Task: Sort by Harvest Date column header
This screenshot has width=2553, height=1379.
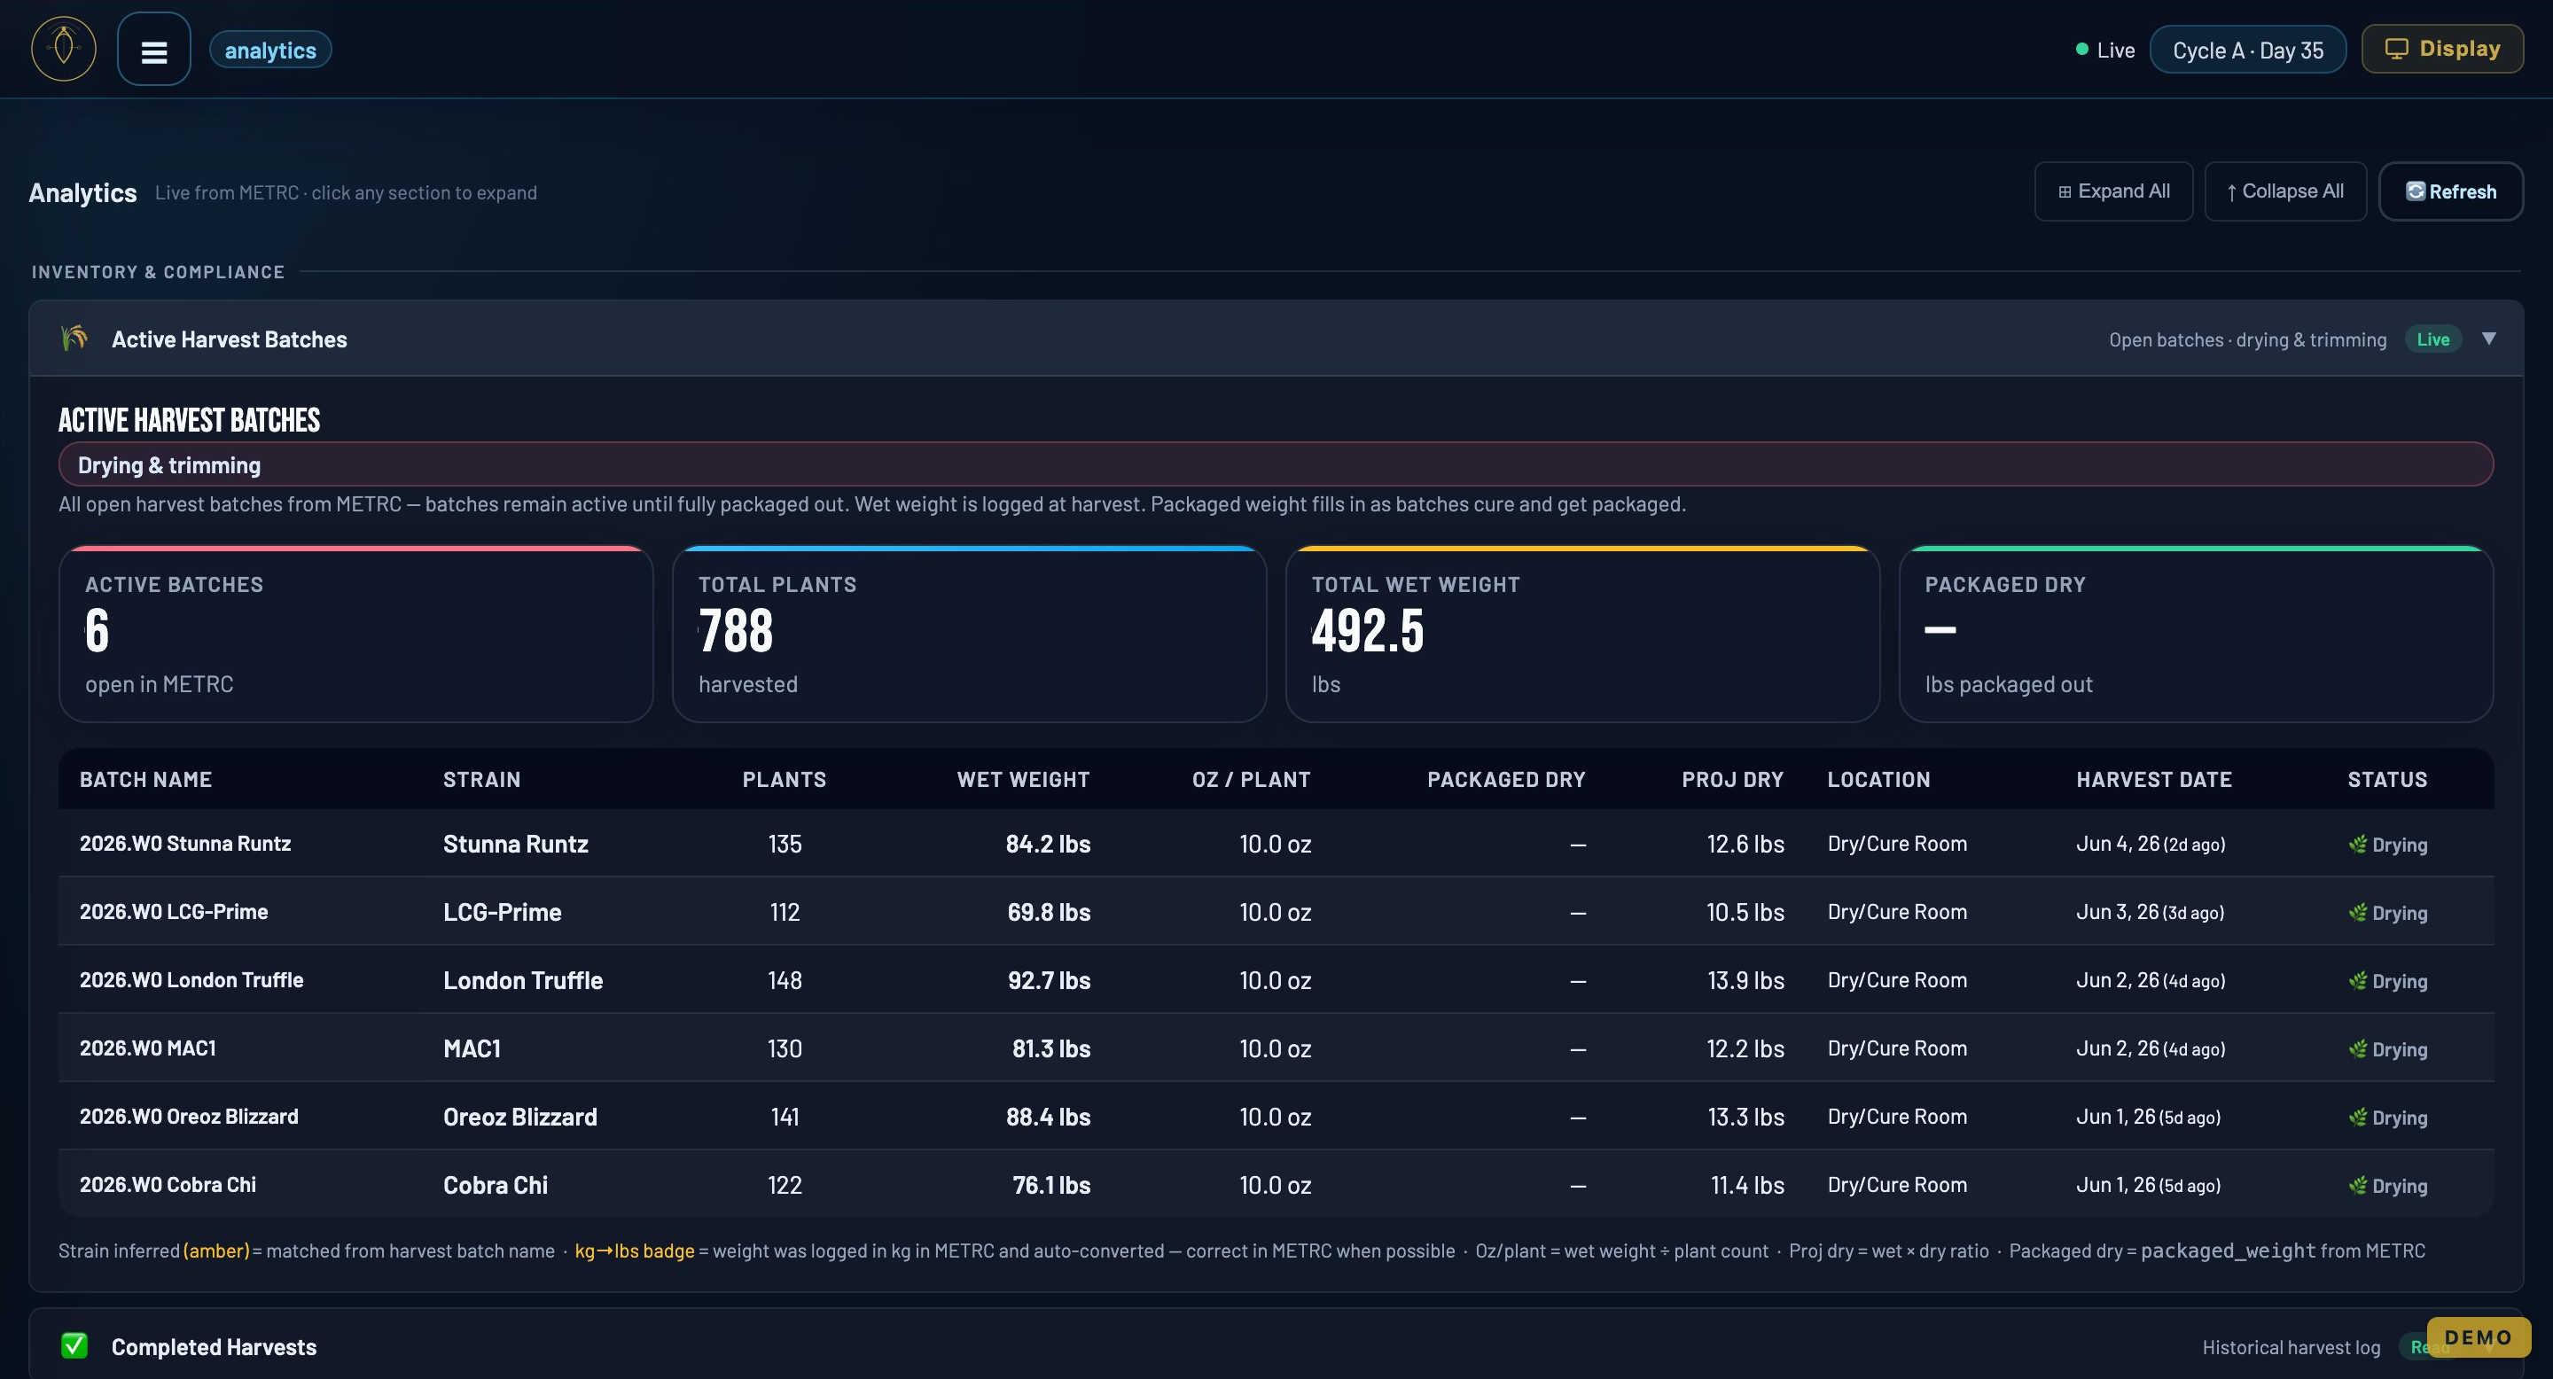Action: (2153, 780)
